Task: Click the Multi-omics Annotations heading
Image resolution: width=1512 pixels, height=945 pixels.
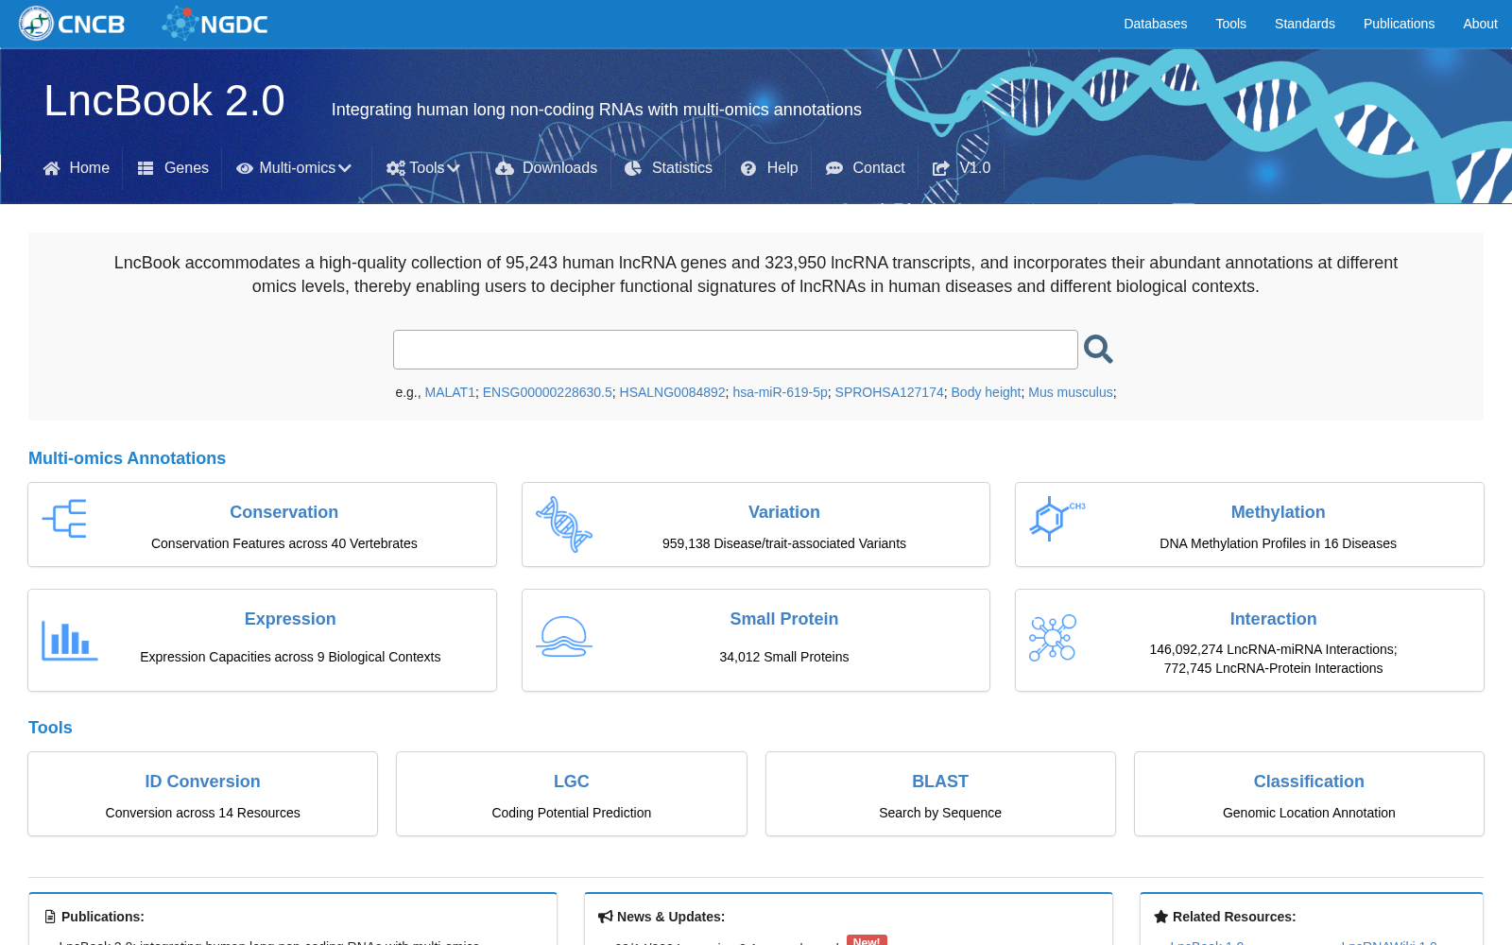Action: 127,458
